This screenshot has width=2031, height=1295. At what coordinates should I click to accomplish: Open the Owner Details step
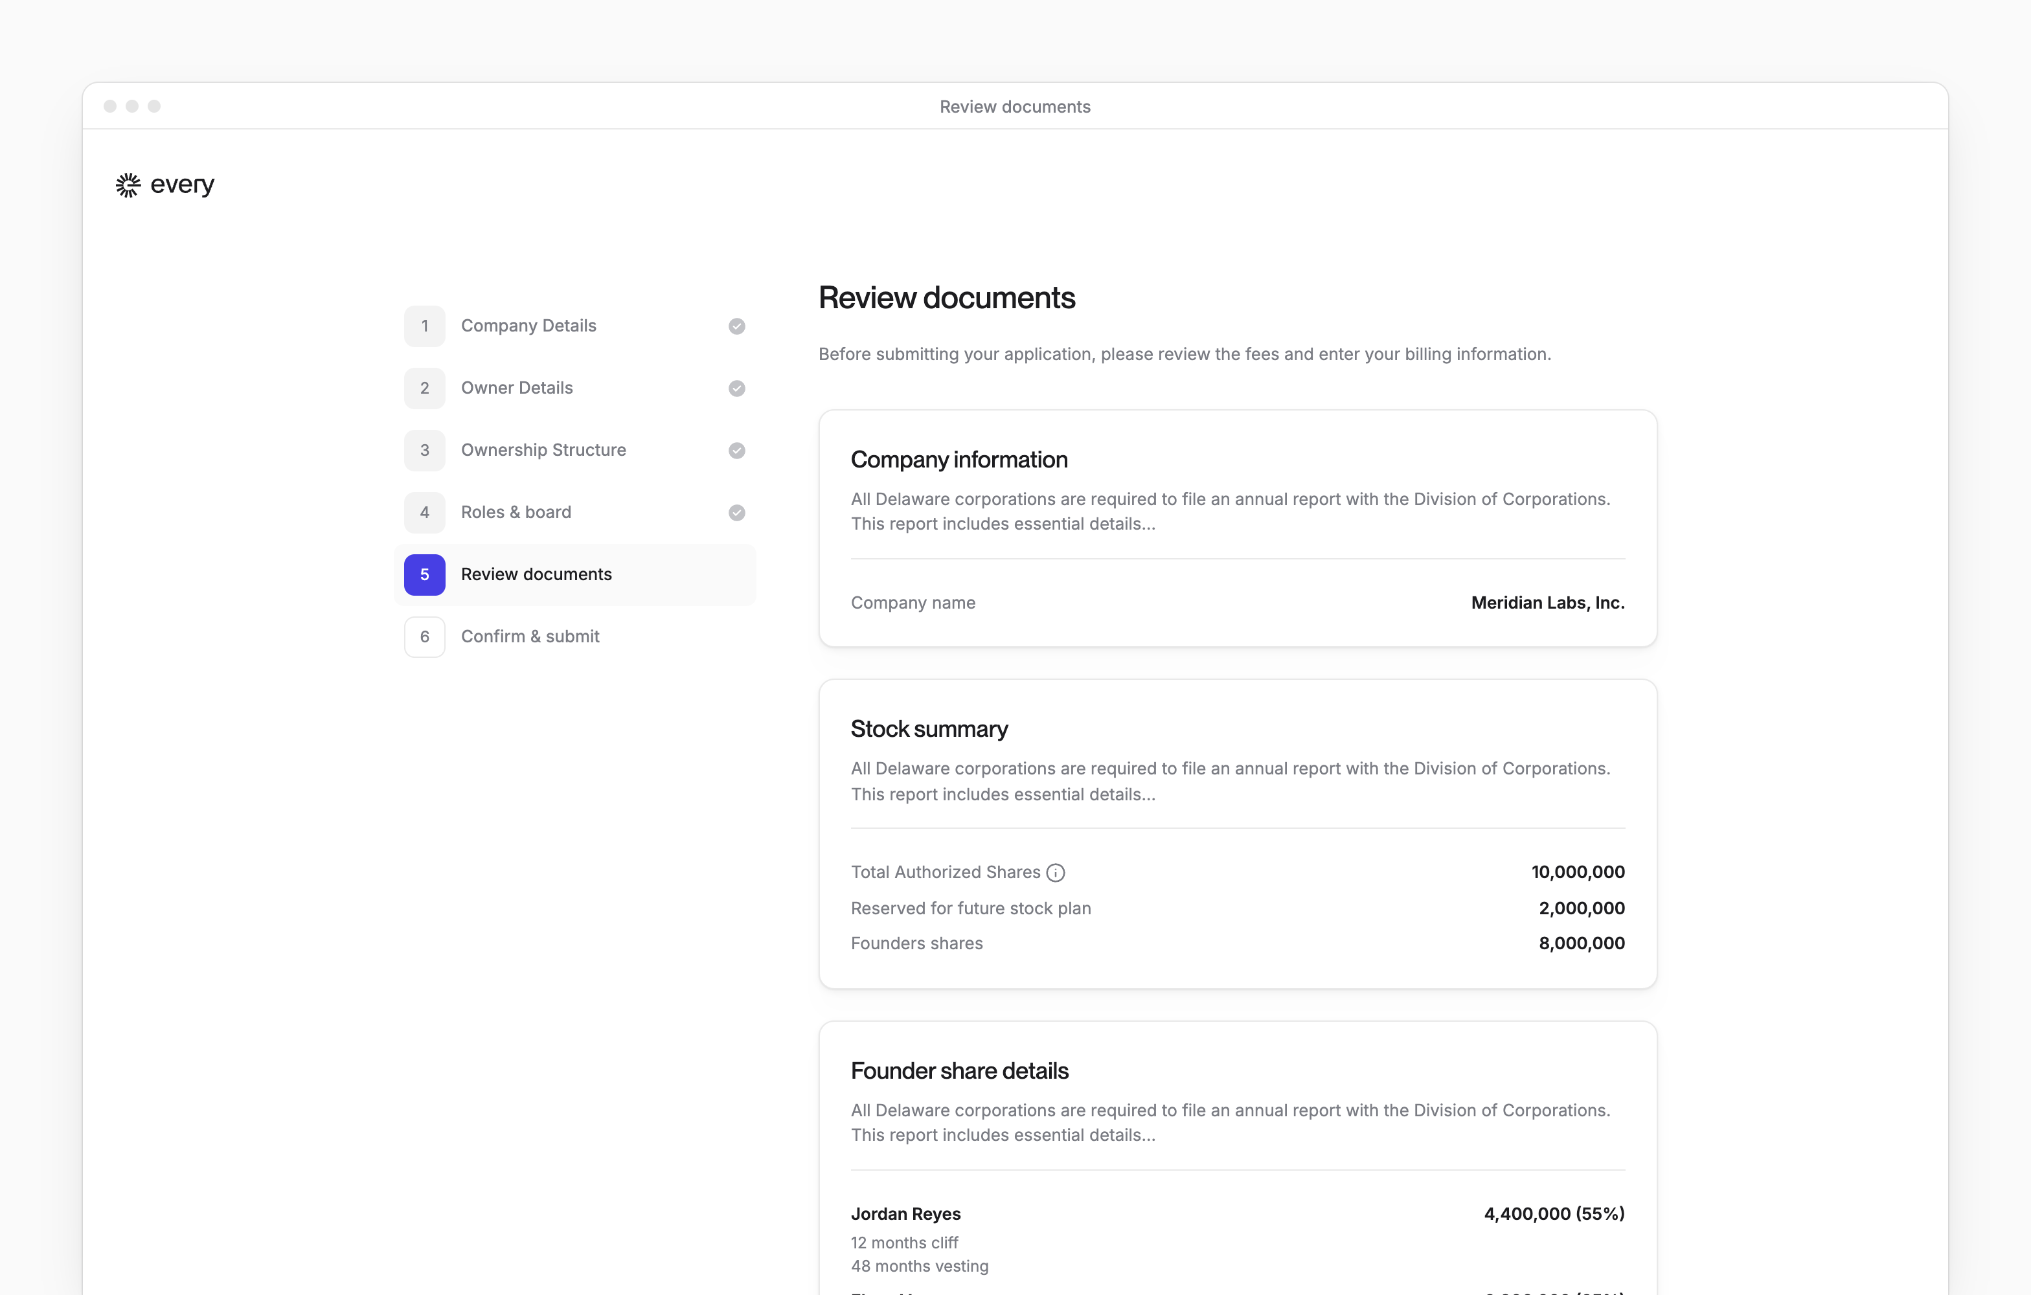point(574,388)
